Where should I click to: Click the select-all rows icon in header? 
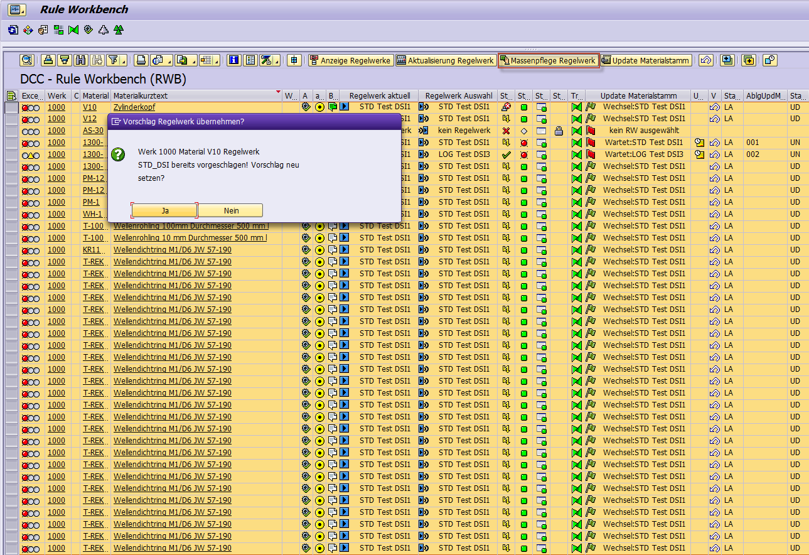[x=11, y=95]
